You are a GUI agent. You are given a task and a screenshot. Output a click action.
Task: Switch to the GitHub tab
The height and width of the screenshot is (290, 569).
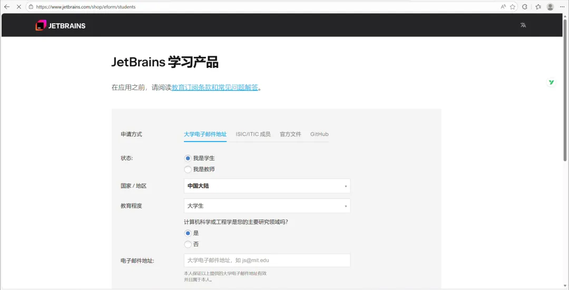click(x=319, y=134)
